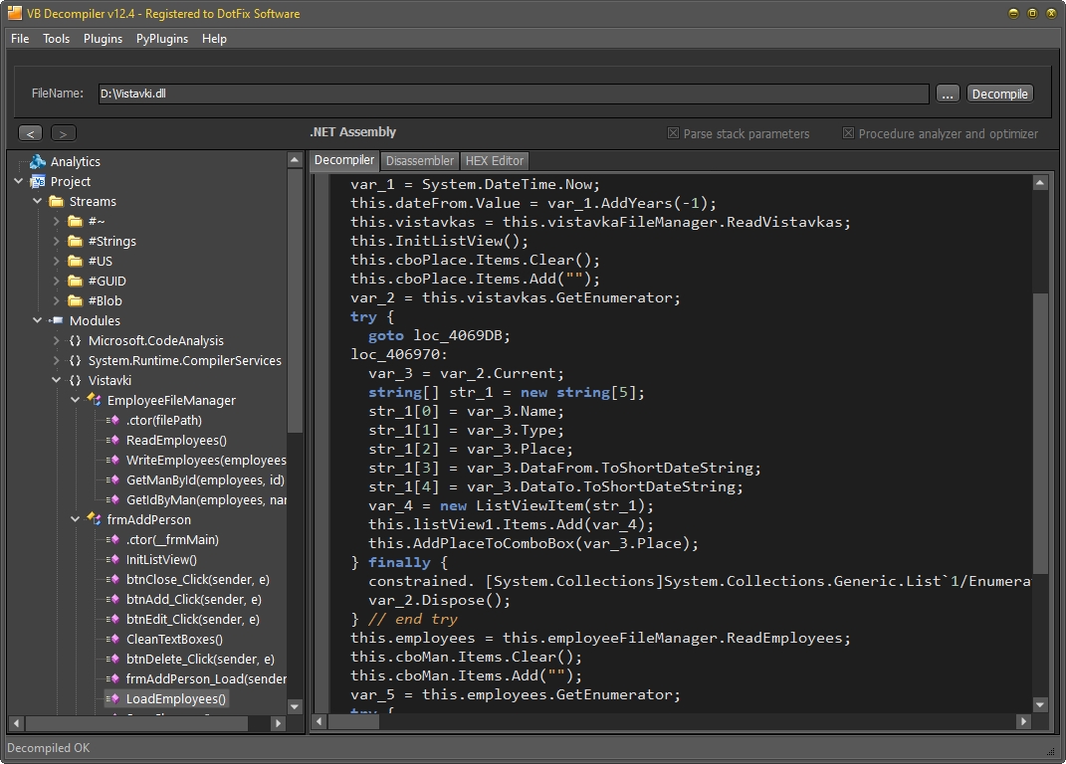Screen dimensions: 1066x764
Task: Click the VB Decompiler app icon in title bar
Action: [x=14, y=13]
